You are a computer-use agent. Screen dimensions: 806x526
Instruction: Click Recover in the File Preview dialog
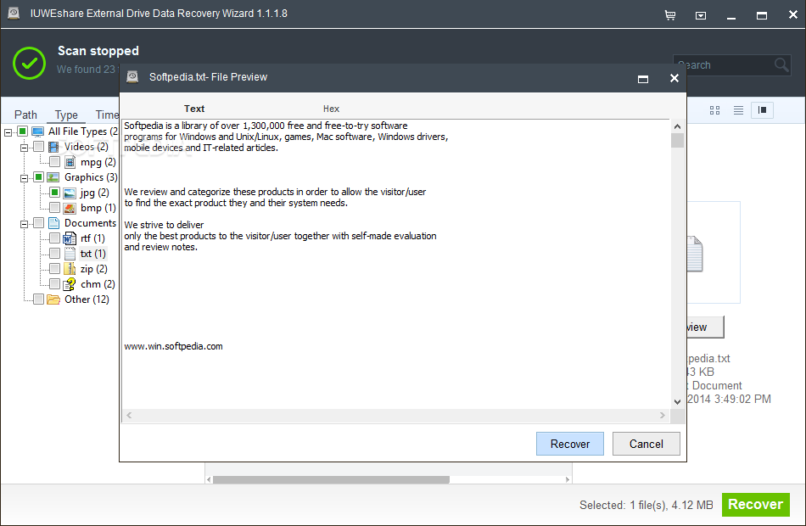click(x=570, y=444)
